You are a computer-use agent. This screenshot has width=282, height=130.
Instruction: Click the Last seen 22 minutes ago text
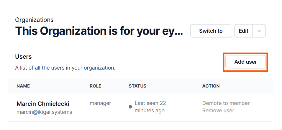tap(150, 107)
